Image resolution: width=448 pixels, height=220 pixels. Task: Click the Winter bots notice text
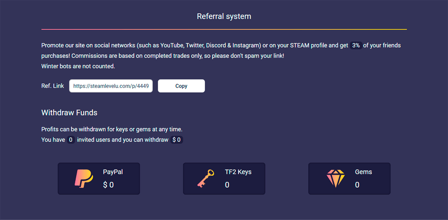click(x=78, y=66)
